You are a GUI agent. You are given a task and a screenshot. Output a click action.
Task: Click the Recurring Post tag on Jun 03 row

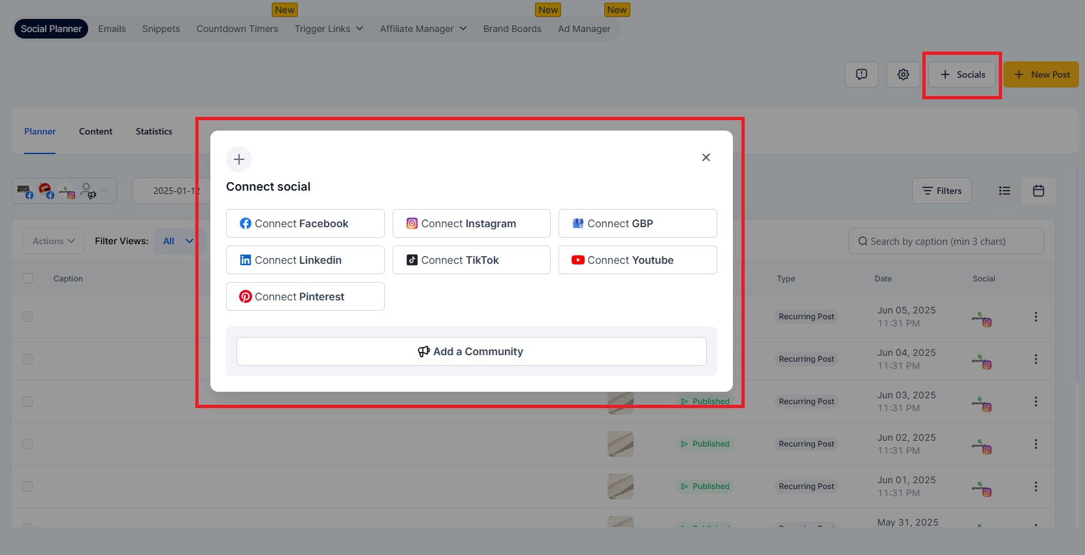[x=806, y=402]
